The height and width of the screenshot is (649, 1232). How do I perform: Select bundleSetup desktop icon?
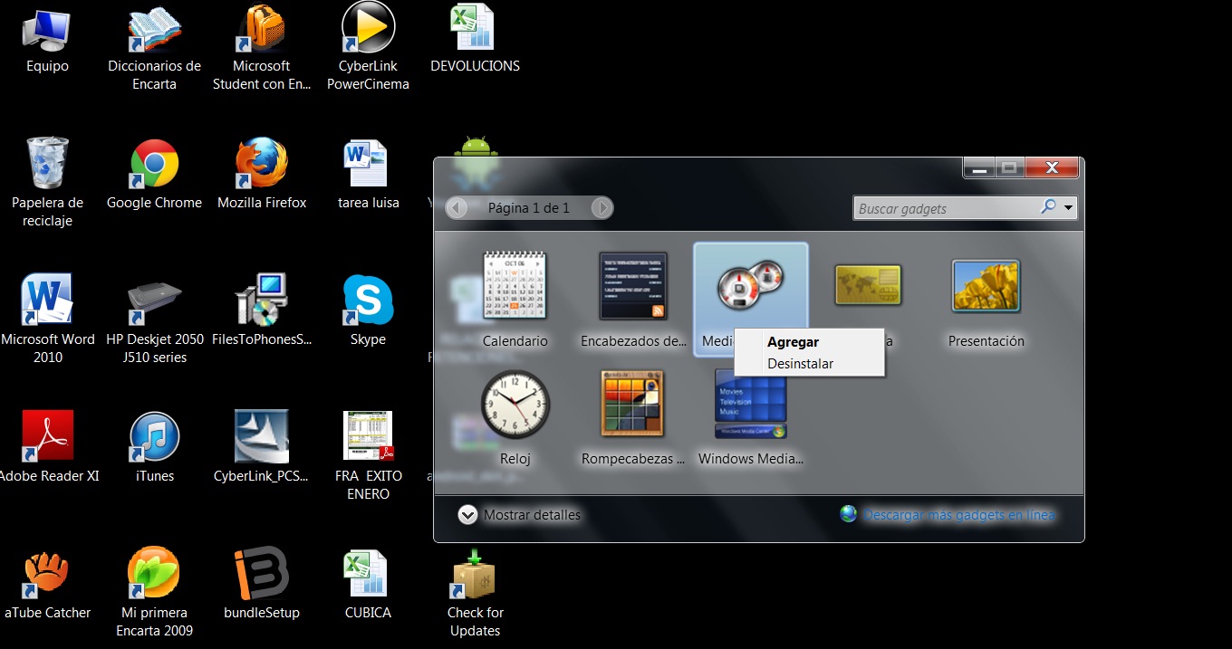click(x=262, y=584)
